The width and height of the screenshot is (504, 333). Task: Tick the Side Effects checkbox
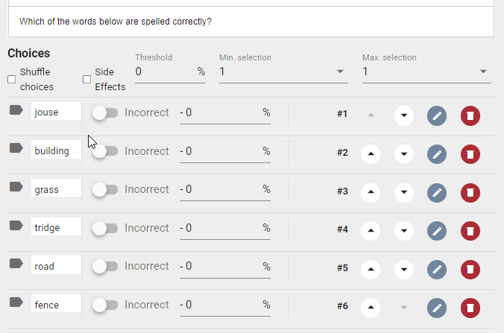coord(86,79)
